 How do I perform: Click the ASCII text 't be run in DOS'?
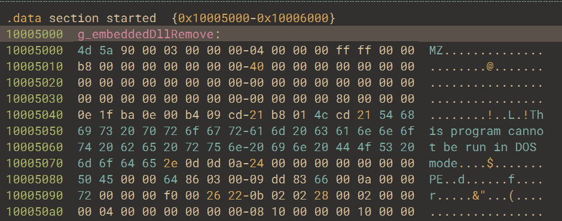tap(483, 147)
